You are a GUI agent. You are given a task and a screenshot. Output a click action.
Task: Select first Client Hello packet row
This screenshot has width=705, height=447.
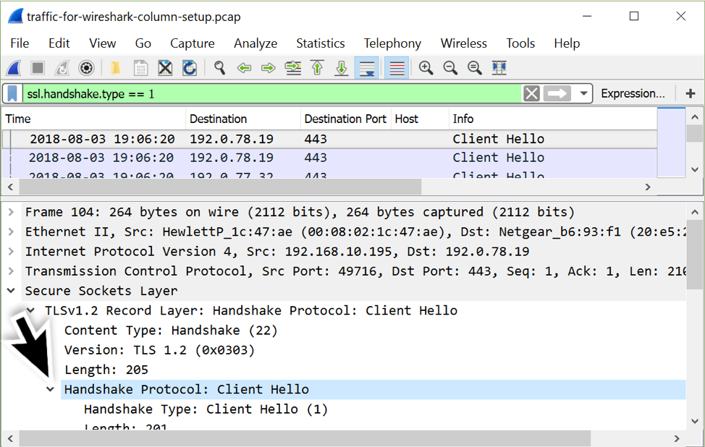(329, 139)
